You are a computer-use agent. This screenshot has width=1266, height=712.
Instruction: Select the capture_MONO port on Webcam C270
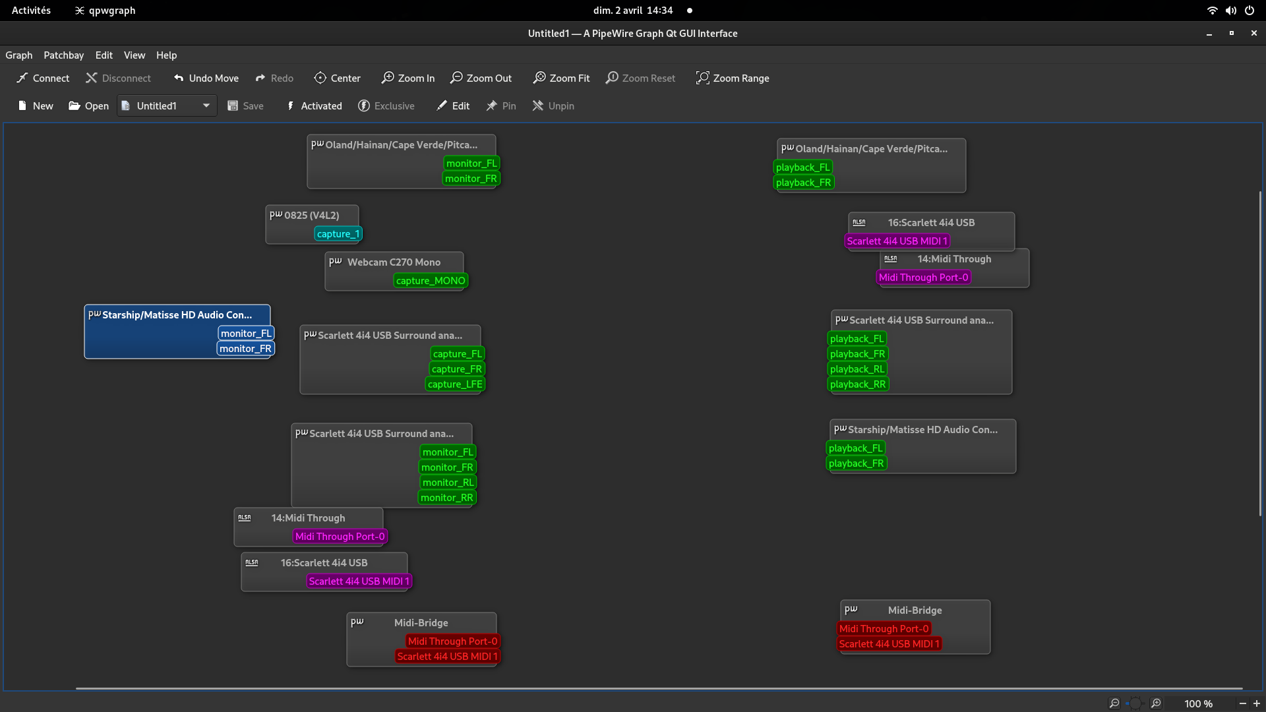click(431, 281)
